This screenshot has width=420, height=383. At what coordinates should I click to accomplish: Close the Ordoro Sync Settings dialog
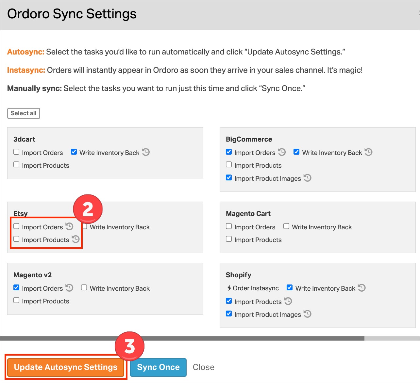click(x=204, y=367)
